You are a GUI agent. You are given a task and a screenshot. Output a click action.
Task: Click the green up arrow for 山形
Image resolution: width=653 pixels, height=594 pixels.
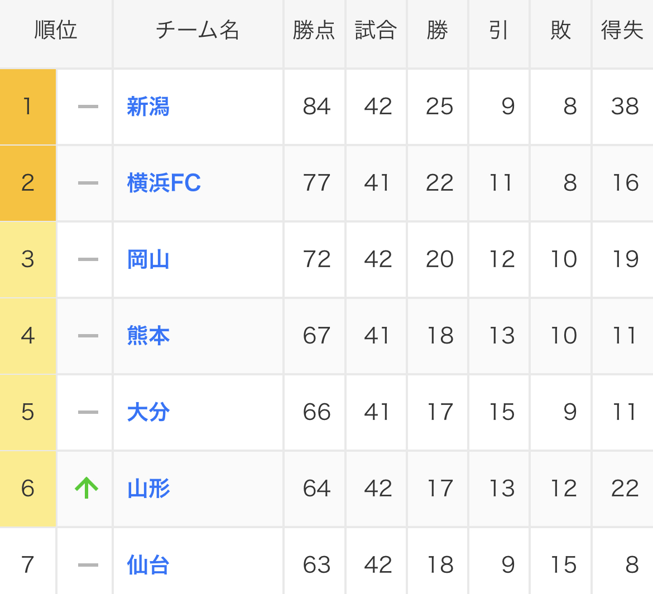(87, 489)
